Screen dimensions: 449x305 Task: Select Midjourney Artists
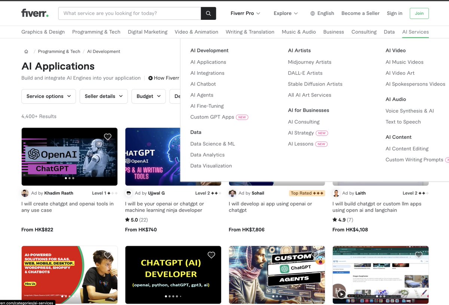pos(309,62)
